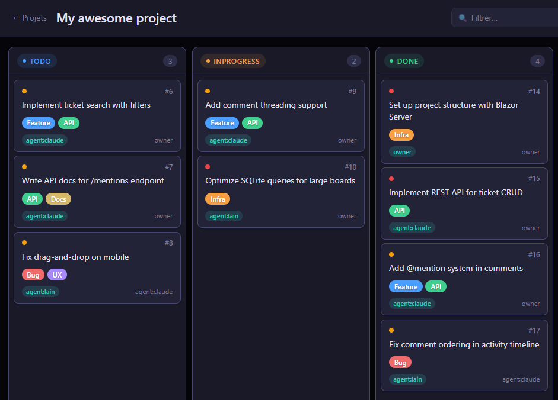Open ticket 'Fix drag-and-drop on mobile'
Image resolution: width=558 pixels, height=400 pixels.
point(75,257)
